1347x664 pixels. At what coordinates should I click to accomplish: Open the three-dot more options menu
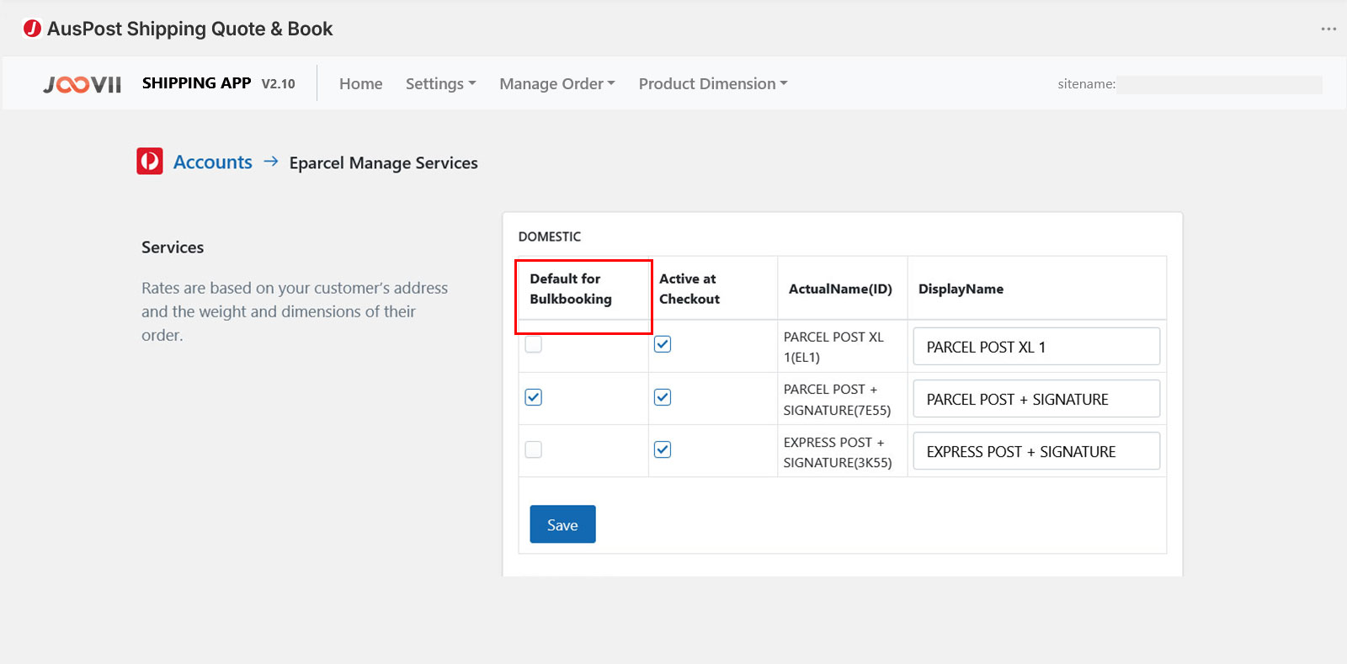1328,29
